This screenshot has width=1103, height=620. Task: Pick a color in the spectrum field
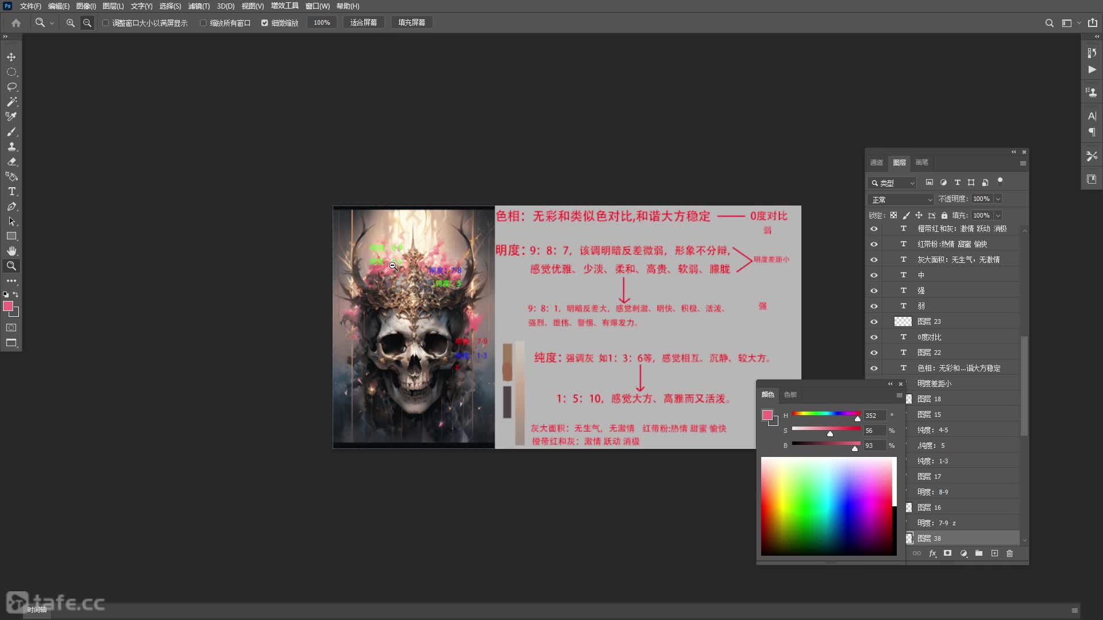click(x=826, y=506)
